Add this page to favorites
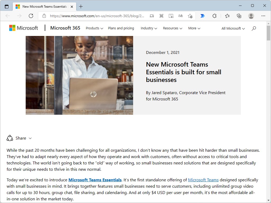Screen dimensions: 271x203 190,16
